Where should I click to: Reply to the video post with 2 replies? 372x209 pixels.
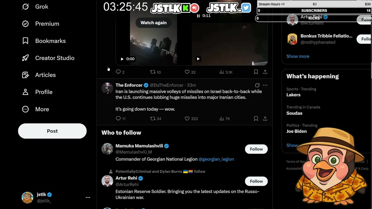120,72
